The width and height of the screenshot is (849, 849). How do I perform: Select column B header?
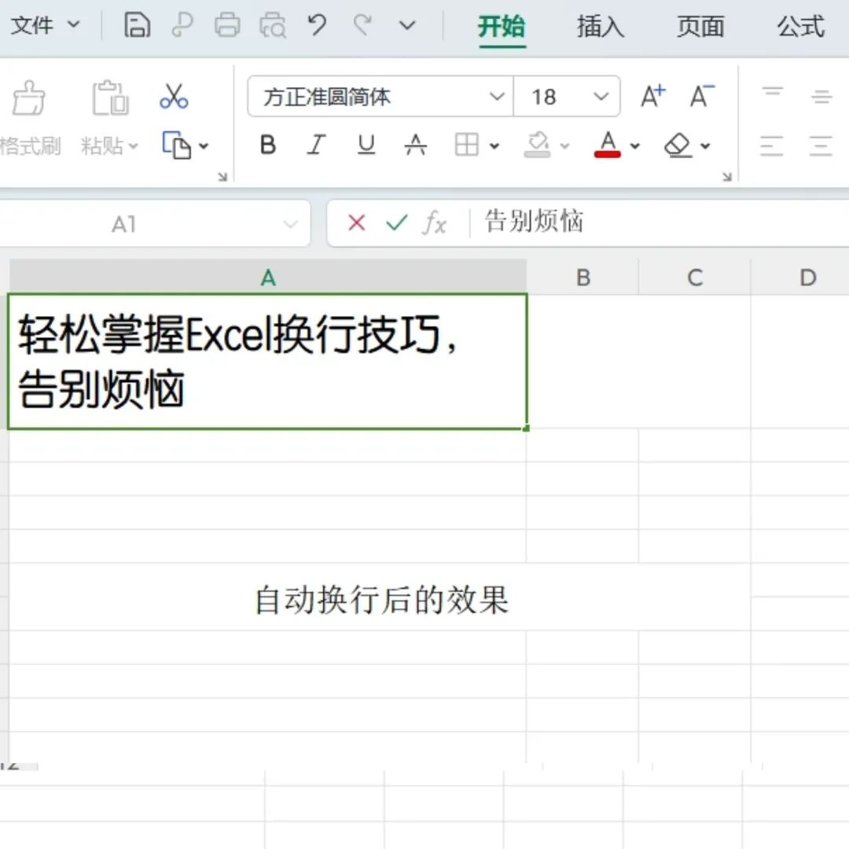click(583, 277)
